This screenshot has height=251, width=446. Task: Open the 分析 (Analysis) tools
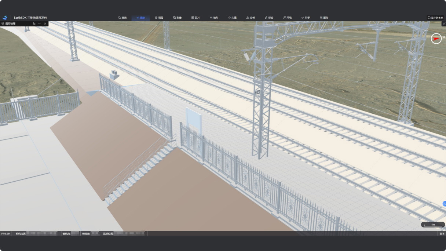coord(251,18)
